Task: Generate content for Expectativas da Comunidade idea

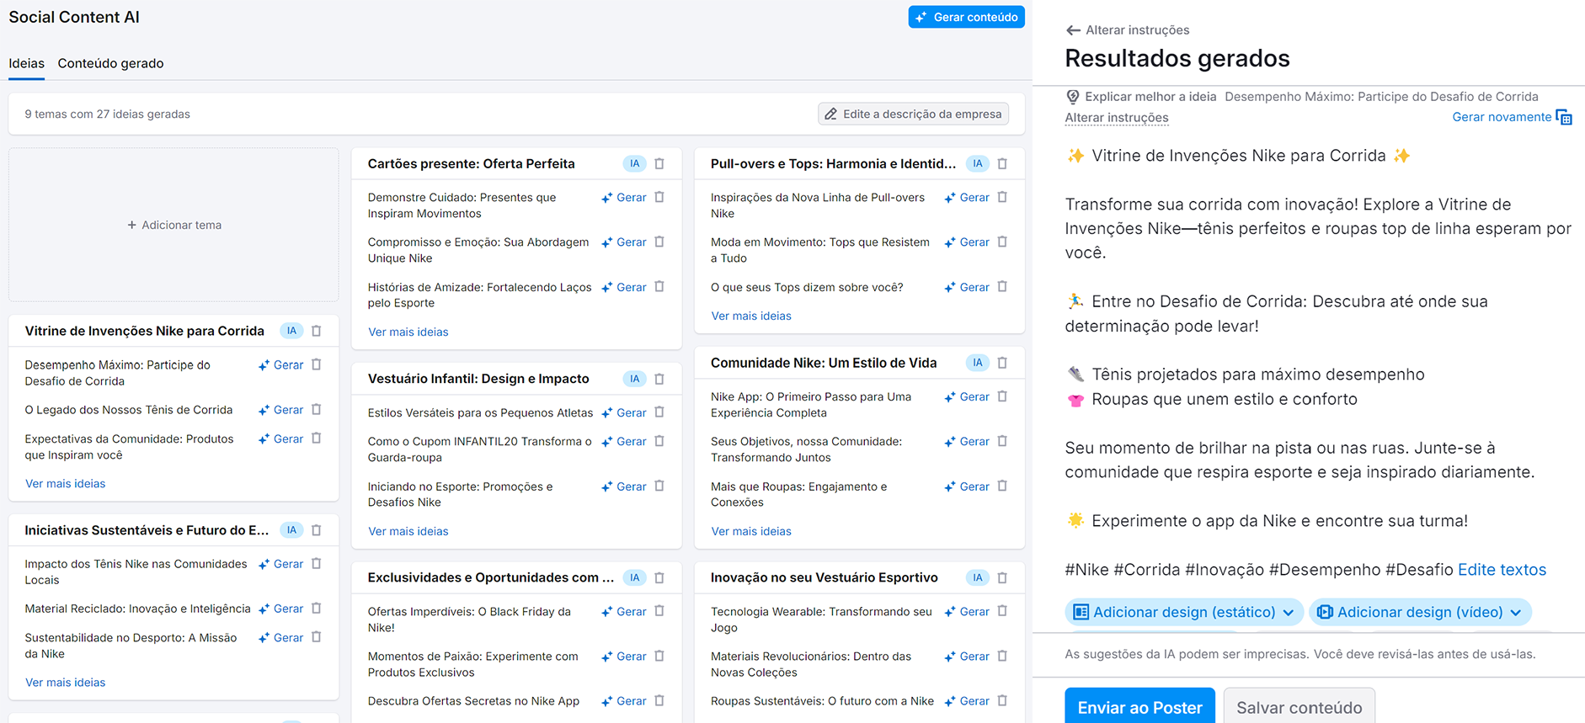Action: tap(281, 439)
